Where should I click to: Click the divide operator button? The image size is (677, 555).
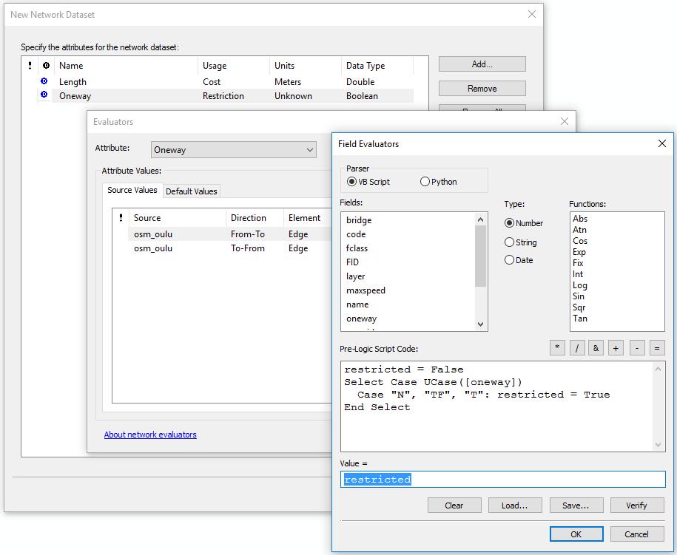coord(577,347)
